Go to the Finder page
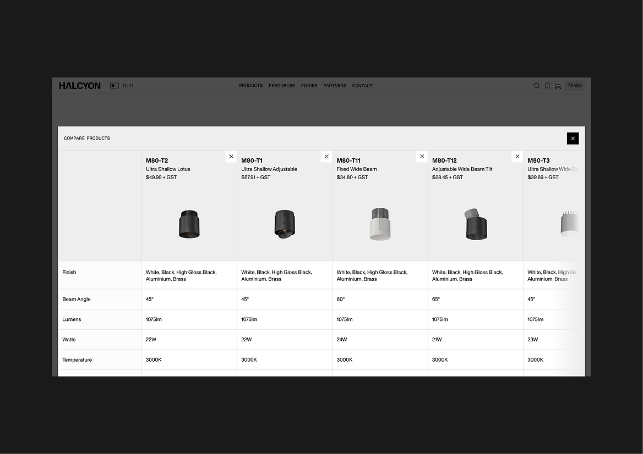Image resolution: width=643 pixels, height=454 pixels. point(309,86)
